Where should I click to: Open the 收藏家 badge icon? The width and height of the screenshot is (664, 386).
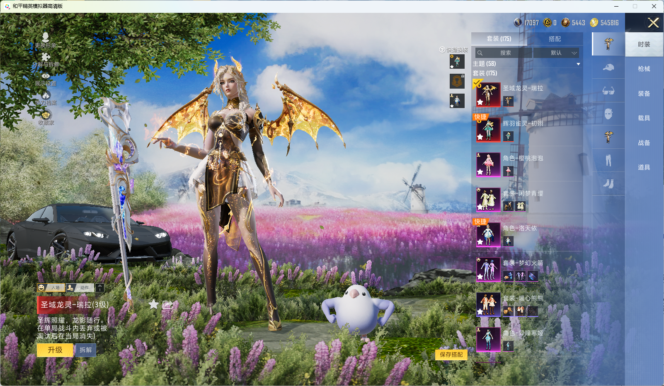(x=46, y=115)
